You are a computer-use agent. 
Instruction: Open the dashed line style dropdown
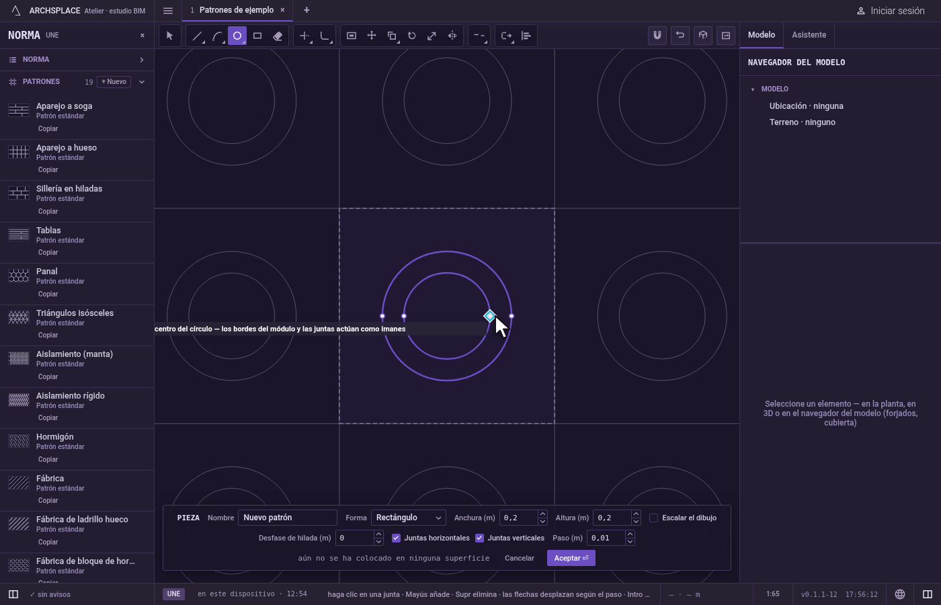click(479, 36)
